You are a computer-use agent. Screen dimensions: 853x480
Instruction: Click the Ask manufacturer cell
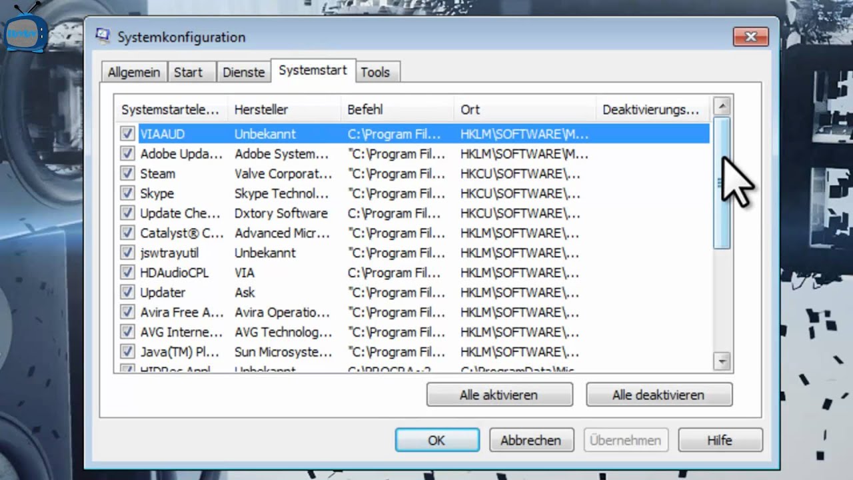(245, 292)
